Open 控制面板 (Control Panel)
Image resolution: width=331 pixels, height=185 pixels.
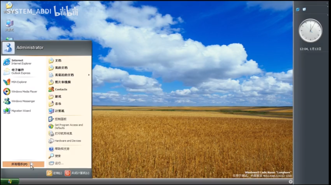[60, 119]
